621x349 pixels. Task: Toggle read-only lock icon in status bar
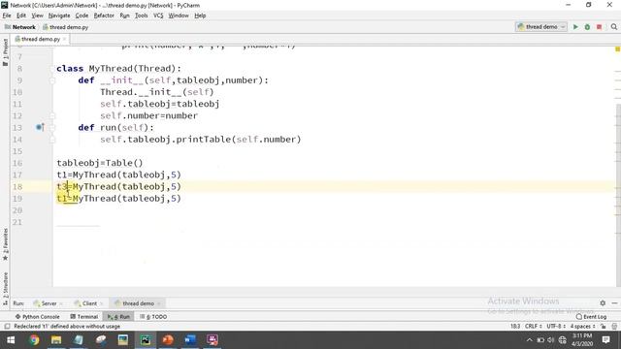coord(603,327)
